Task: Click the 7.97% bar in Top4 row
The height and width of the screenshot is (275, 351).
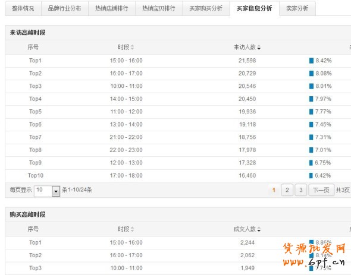Action: (x=311, y=99)
